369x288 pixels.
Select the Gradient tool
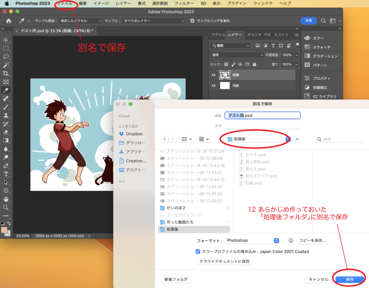(x=6, y=140)
